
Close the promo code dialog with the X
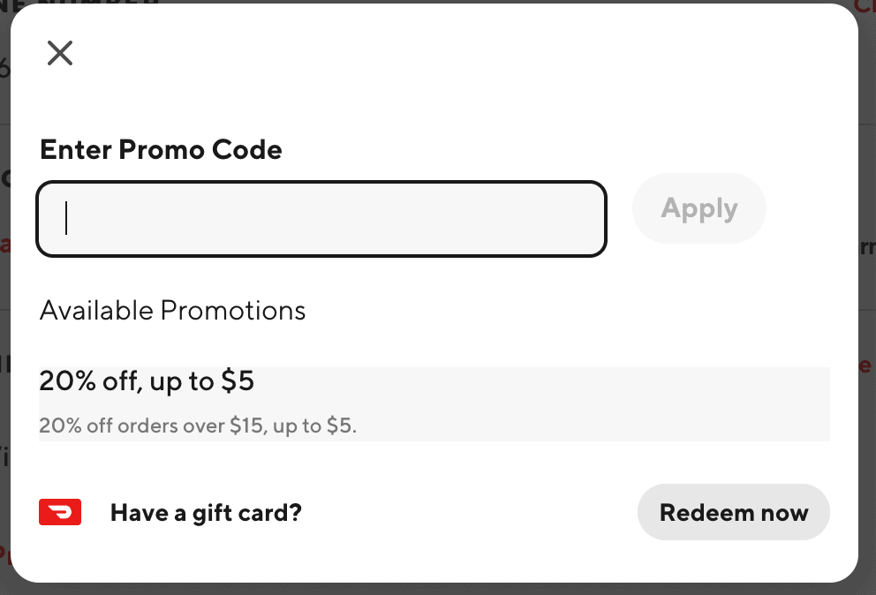click(60, 53)
